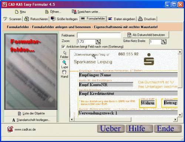This screenshot has height=142, width=185.
Task: Click Standardschrift festlegen...
Action: (x=31, y=120)
